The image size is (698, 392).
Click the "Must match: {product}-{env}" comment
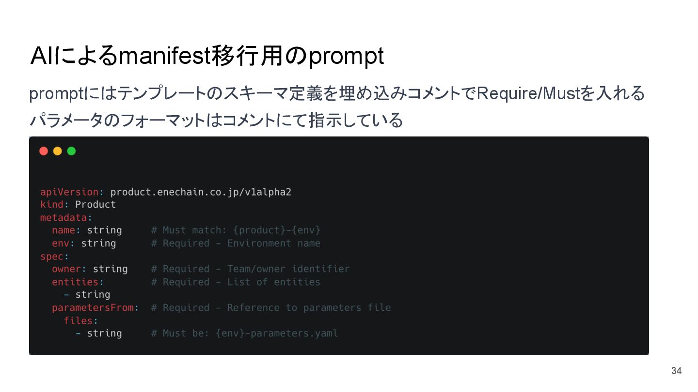236,230
